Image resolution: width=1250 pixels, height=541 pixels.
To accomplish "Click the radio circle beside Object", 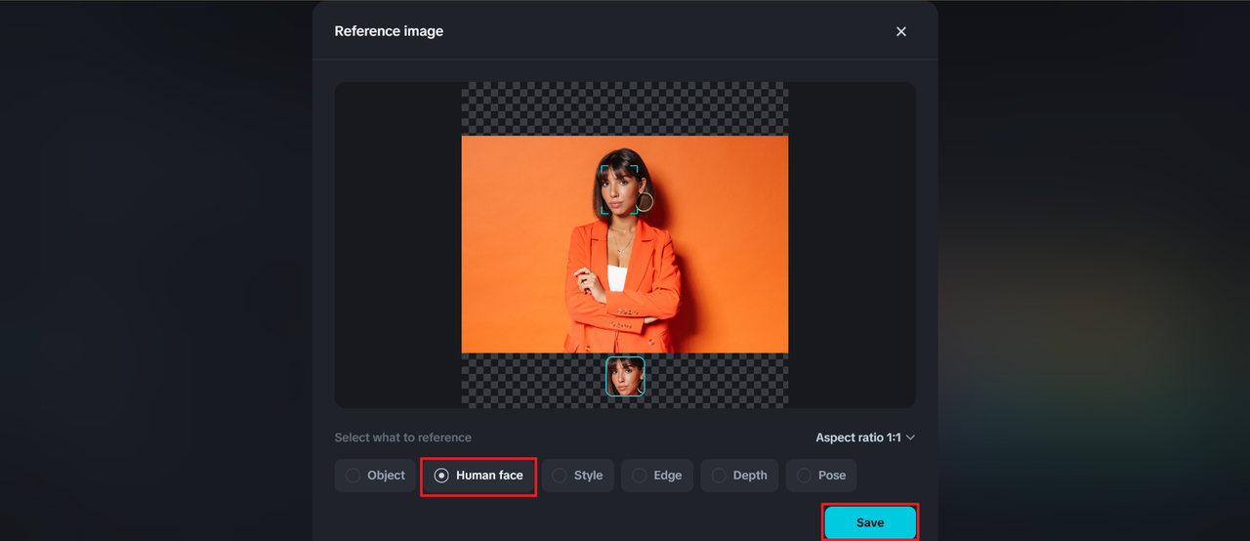I will click(x=353, y=476).
